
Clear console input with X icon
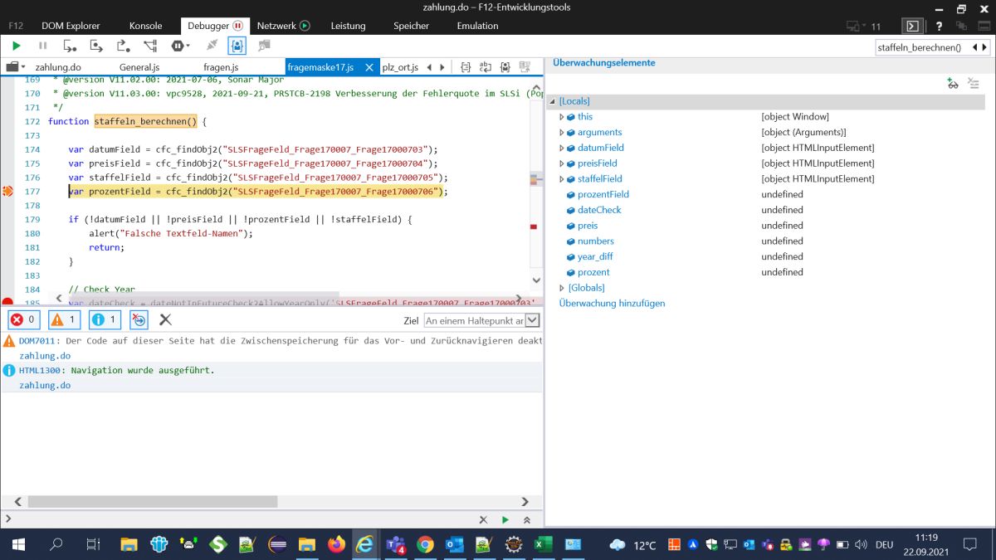[x=484, y=520]
